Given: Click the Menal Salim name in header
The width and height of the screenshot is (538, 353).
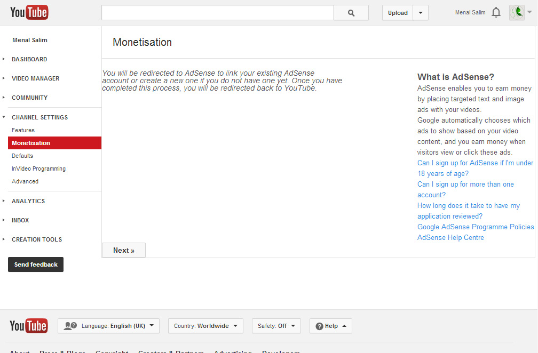Looking at the screenshot, I should tap(470, 12).
